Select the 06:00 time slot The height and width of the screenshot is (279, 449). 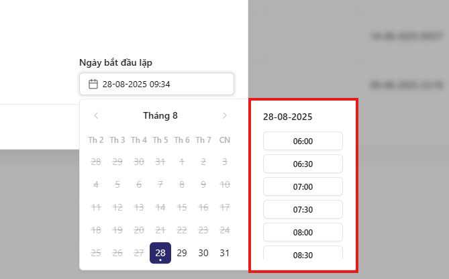[x=303, y=141]
